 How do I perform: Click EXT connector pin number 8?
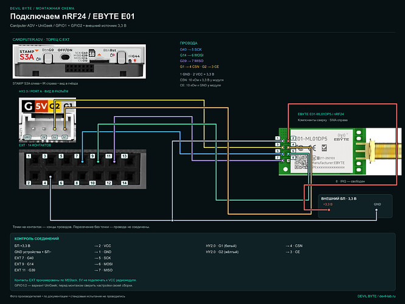(x=77, y=183)
